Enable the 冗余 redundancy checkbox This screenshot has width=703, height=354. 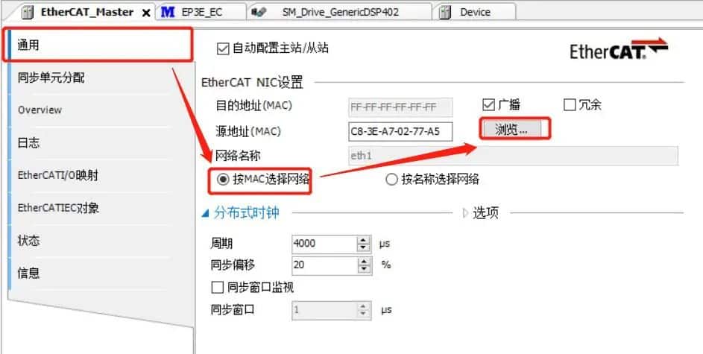click(x=570, y=105)
